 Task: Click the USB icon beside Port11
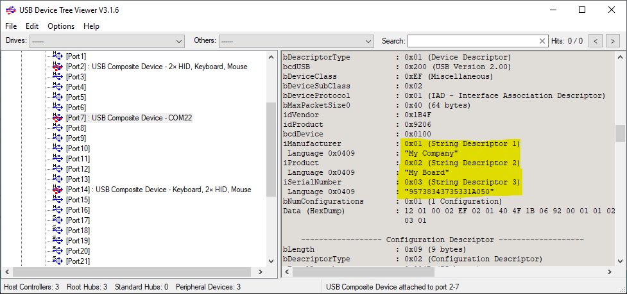tap(58, 158)
